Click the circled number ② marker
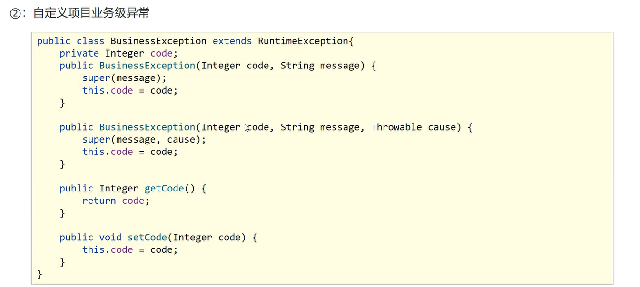The height and width of the screenshot is (287, 640). coord(15,13)
